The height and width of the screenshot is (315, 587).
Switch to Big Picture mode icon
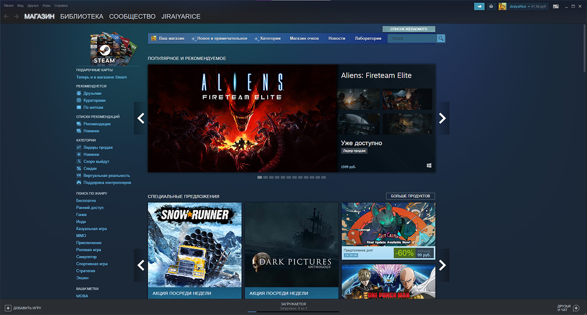click(555, 6)
